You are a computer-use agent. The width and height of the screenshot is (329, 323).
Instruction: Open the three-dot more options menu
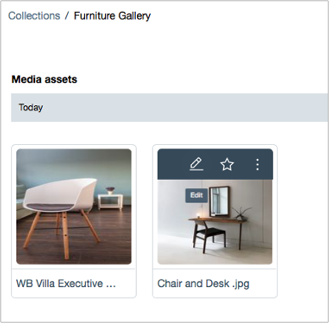[x=257, y=164]
